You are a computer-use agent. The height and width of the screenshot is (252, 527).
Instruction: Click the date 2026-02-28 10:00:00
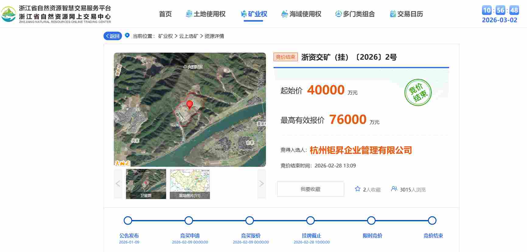(x=312, y=242)
